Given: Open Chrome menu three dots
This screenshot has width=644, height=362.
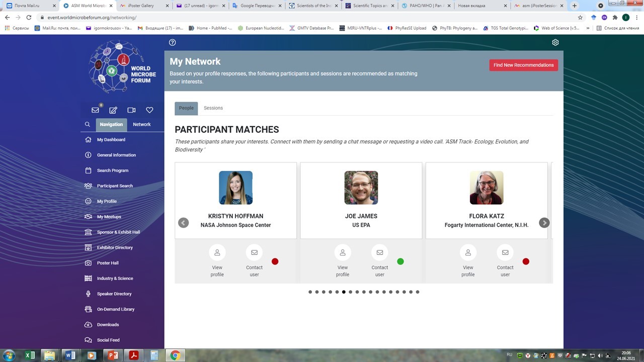Looking at the screenshot, I should 637,17.
